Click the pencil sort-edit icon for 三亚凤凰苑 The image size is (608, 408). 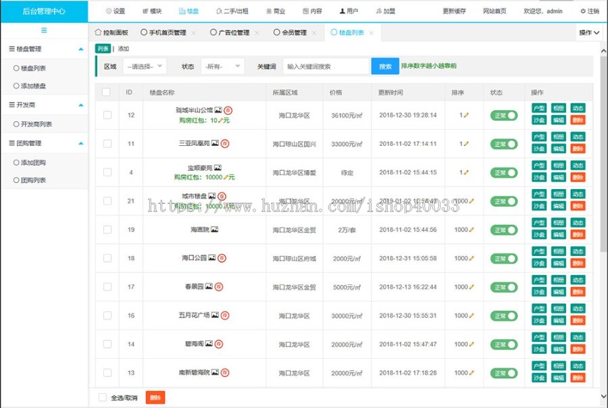[x=465, y=144]
